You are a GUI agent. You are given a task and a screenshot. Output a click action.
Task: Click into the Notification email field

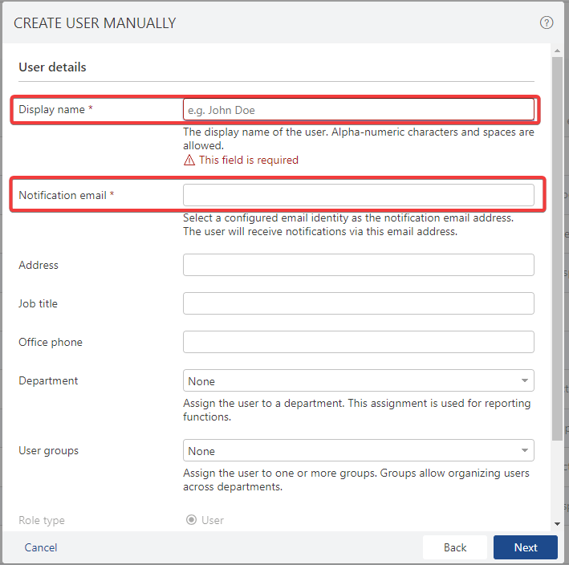tap(358, 195)
